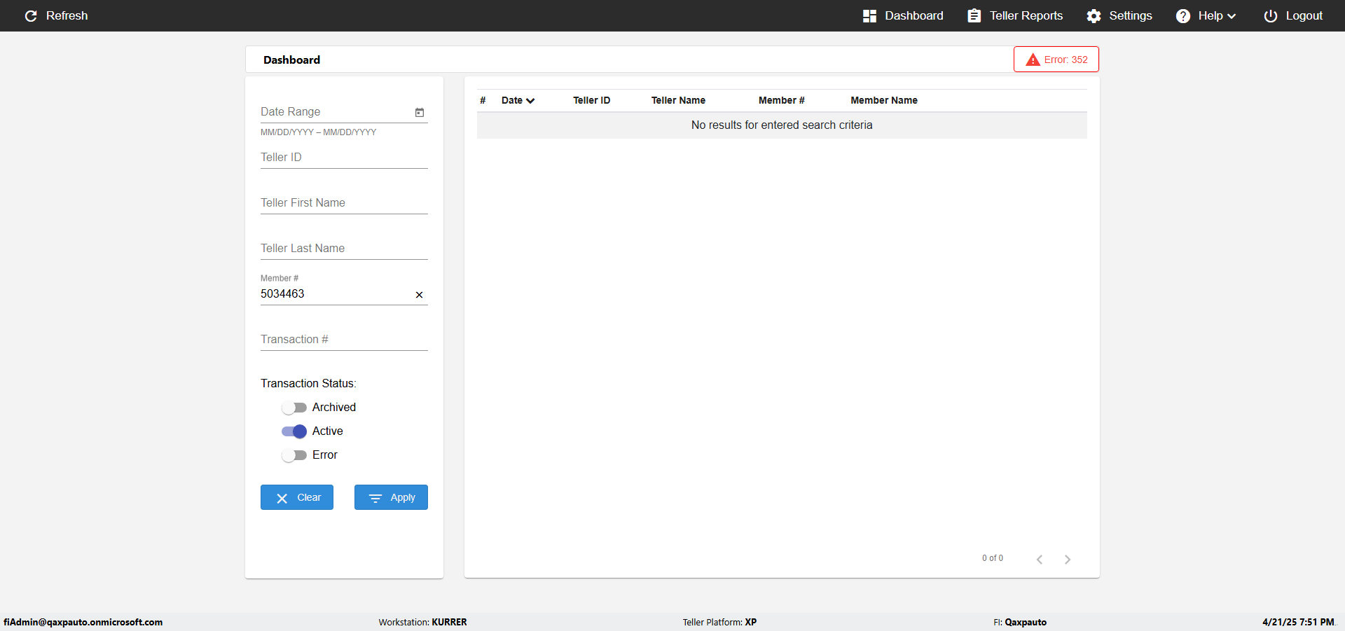Turn off the Active status switch

(x=294, y=431)
